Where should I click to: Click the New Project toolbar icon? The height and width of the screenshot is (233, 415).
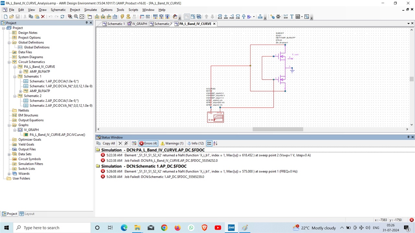(6, 17)
